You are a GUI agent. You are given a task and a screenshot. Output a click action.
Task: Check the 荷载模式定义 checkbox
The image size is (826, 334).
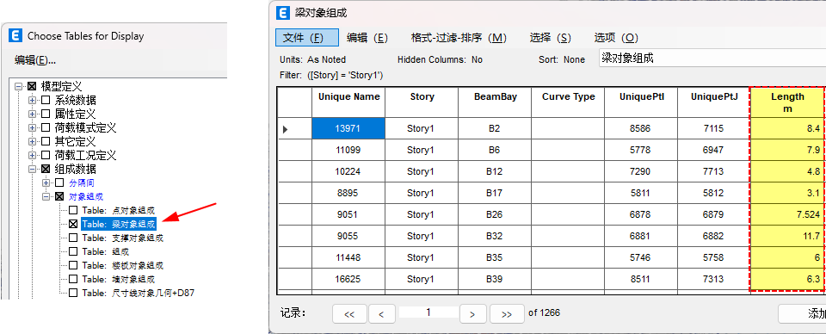pyautogui.click(x=46, y=127)
